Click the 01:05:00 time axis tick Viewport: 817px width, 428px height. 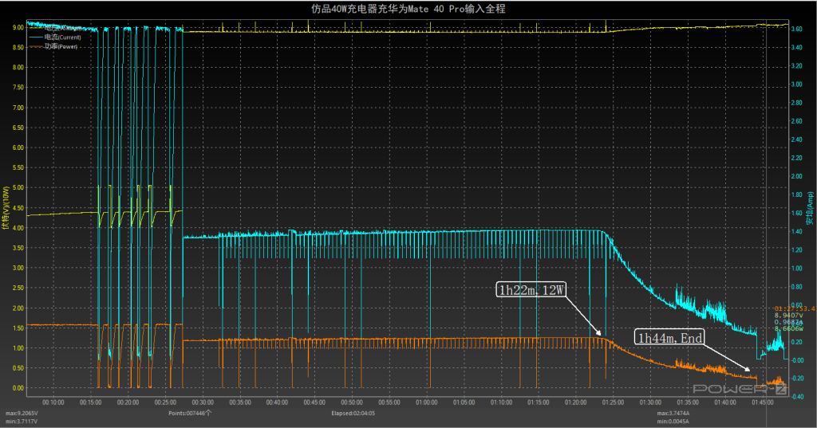(x=464, y=402)
